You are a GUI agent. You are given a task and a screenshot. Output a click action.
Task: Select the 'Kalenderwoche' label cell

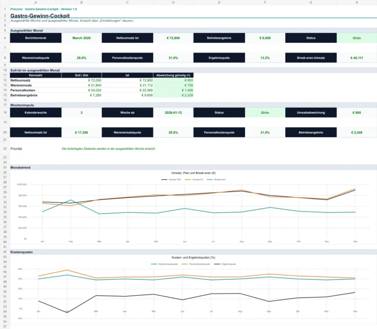pos(35,112)
